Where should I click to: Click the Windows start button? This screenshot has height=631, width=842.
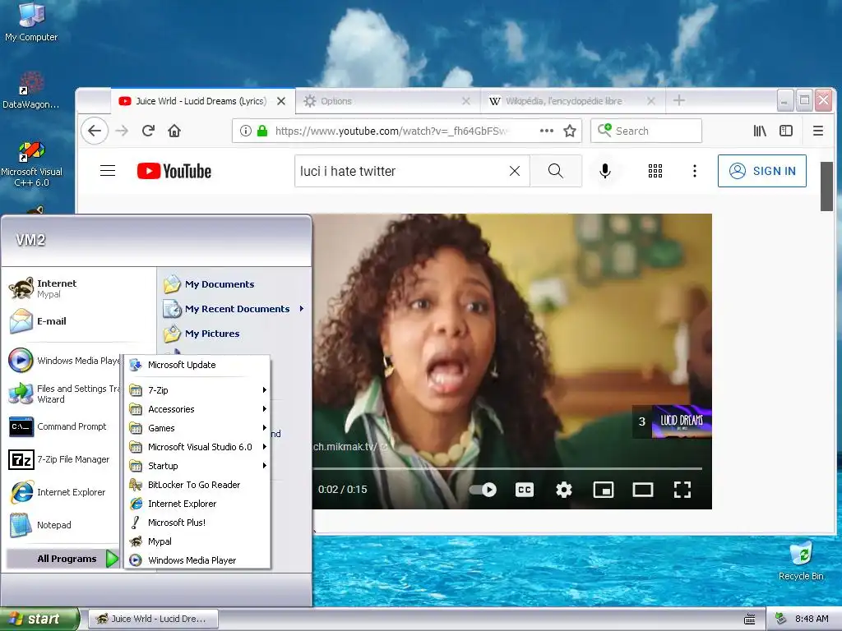[x=39, y=619]
